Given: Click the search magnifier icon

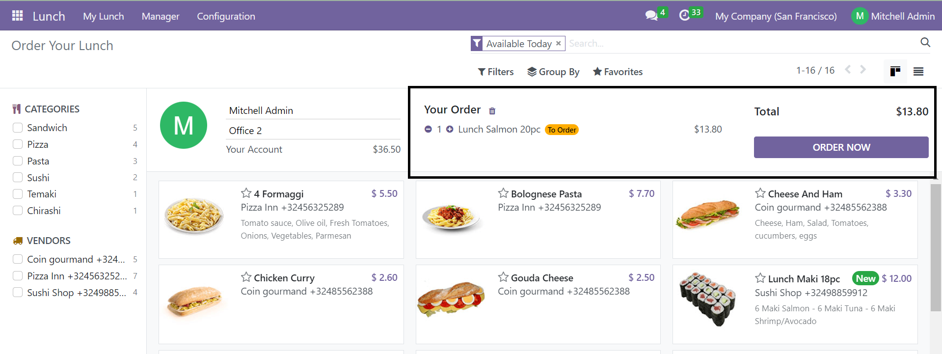Looking at the screenshot, I should point(925,43).
